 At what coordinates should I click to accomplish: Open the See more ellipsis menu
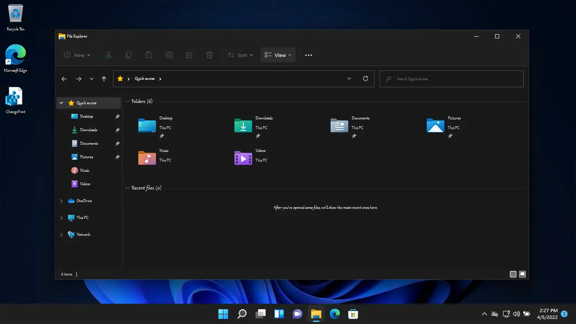pyautogui.click(x=309, y=55)
